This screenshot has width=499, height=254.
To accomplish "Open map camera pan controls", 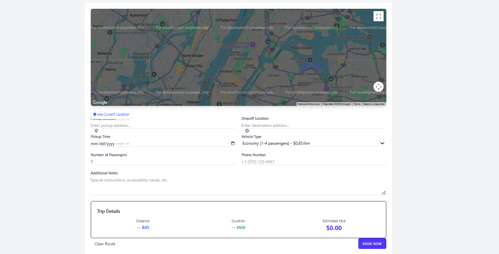I will click(x=378, y=87).
